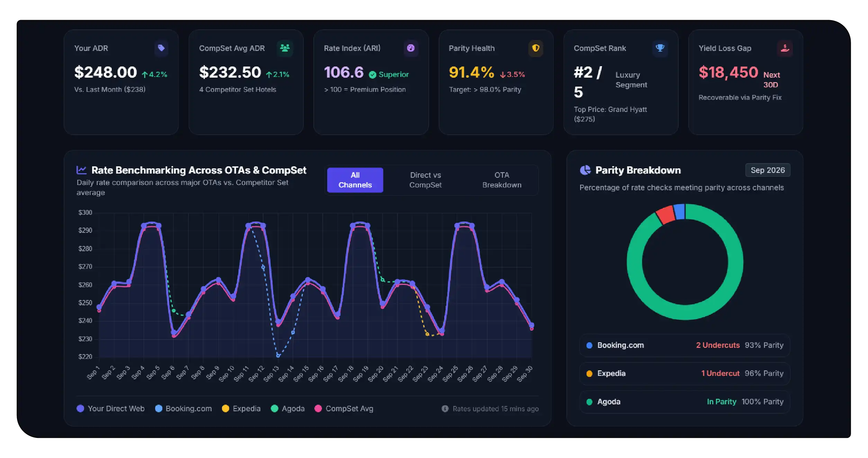Click the users icon on CompSet Avg ADR card

click(x=285, y=48)
